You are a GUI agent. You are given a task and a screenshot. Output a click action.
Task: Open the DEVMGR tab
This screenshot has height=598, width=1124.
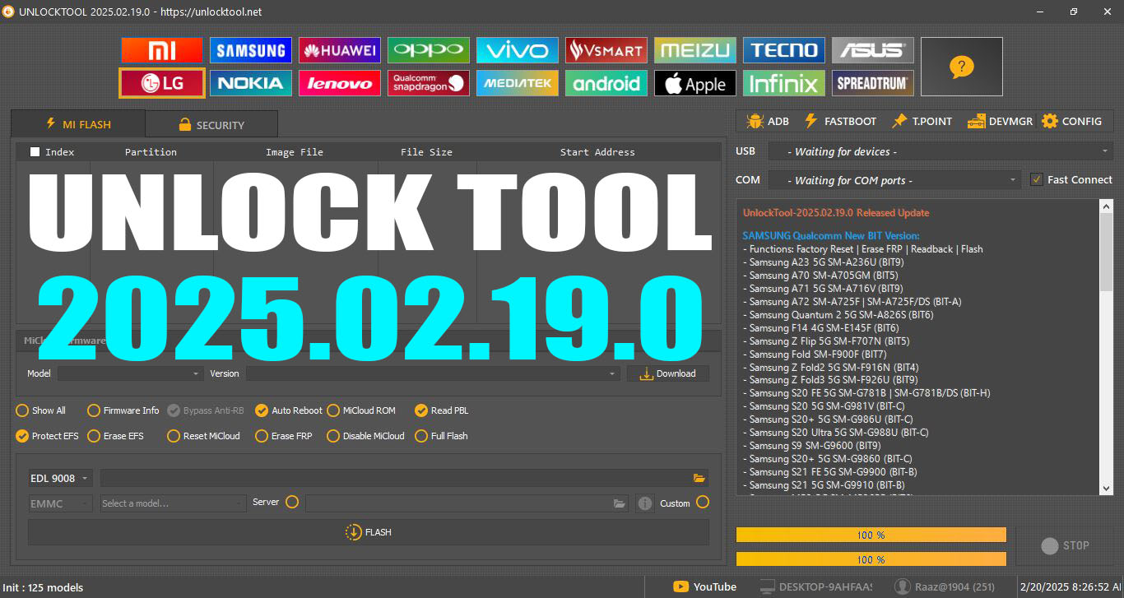[x=1000, y=121]
